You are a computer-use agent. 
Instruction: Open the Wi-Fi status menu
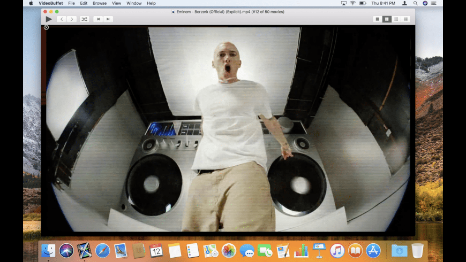coord(353,3)
